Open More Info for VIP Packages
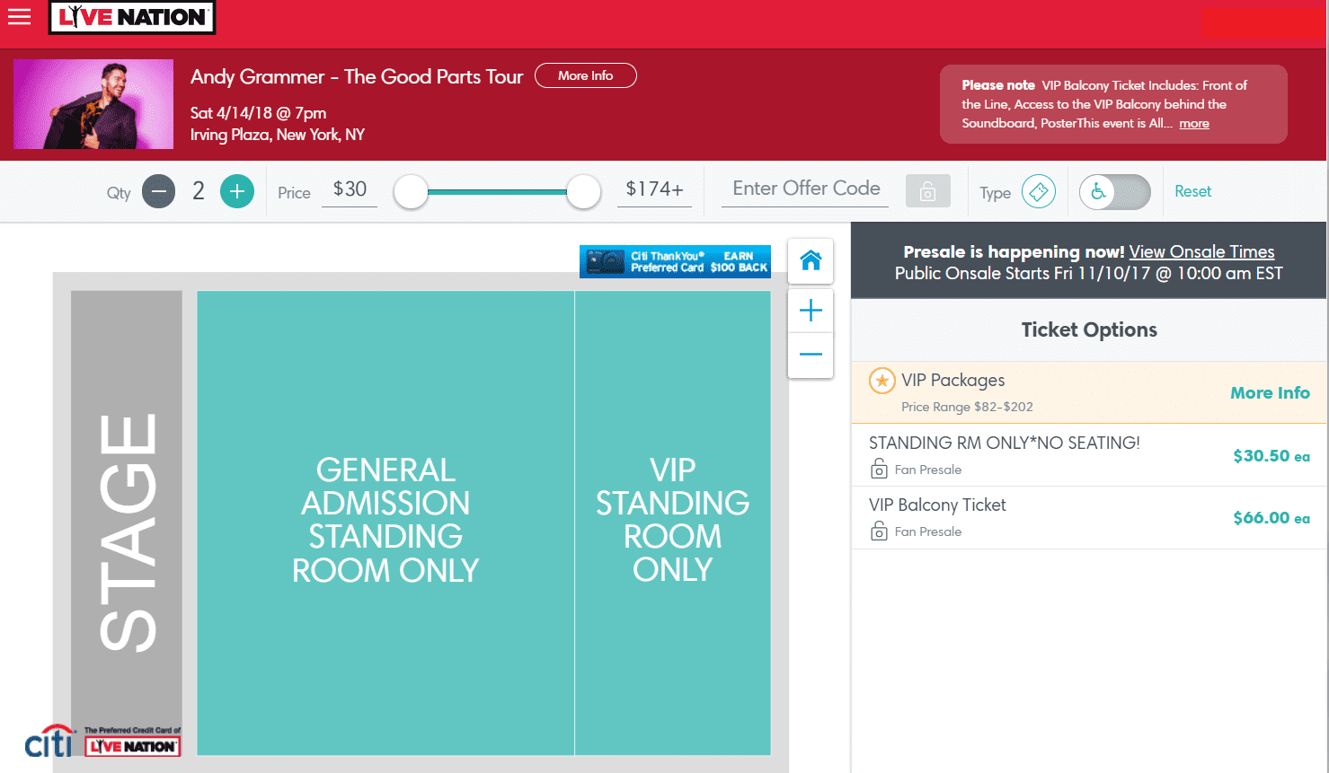The width and height of the screenshot is (1329, 773). tap(1270, 392)
